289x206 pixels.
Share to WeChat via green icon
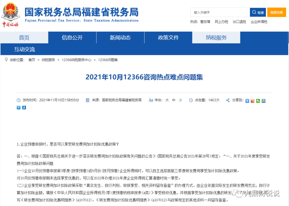click(258, 101)
